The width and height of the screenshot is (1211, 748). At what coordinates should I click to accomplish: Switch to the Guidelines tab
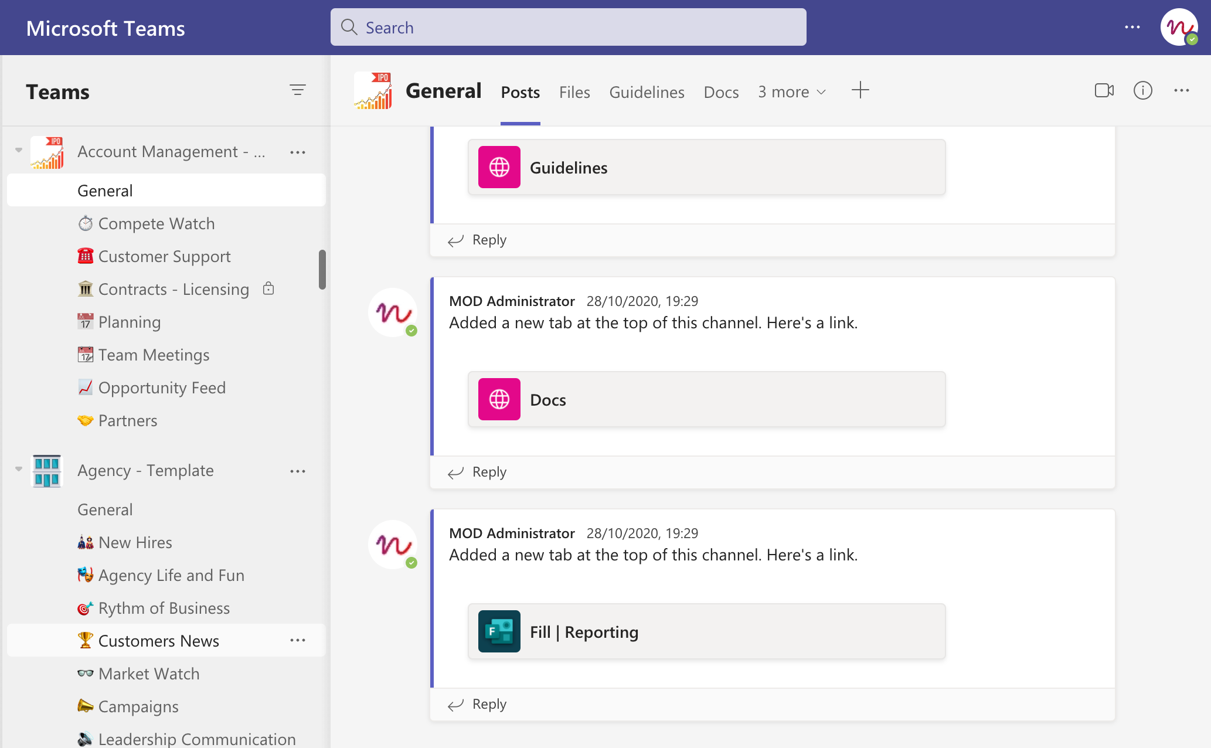(x=647, y=92)
